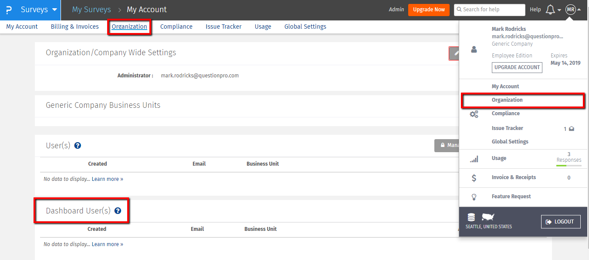
Task: Follow Learn more link under User(s)
Action: coord(107,179)
